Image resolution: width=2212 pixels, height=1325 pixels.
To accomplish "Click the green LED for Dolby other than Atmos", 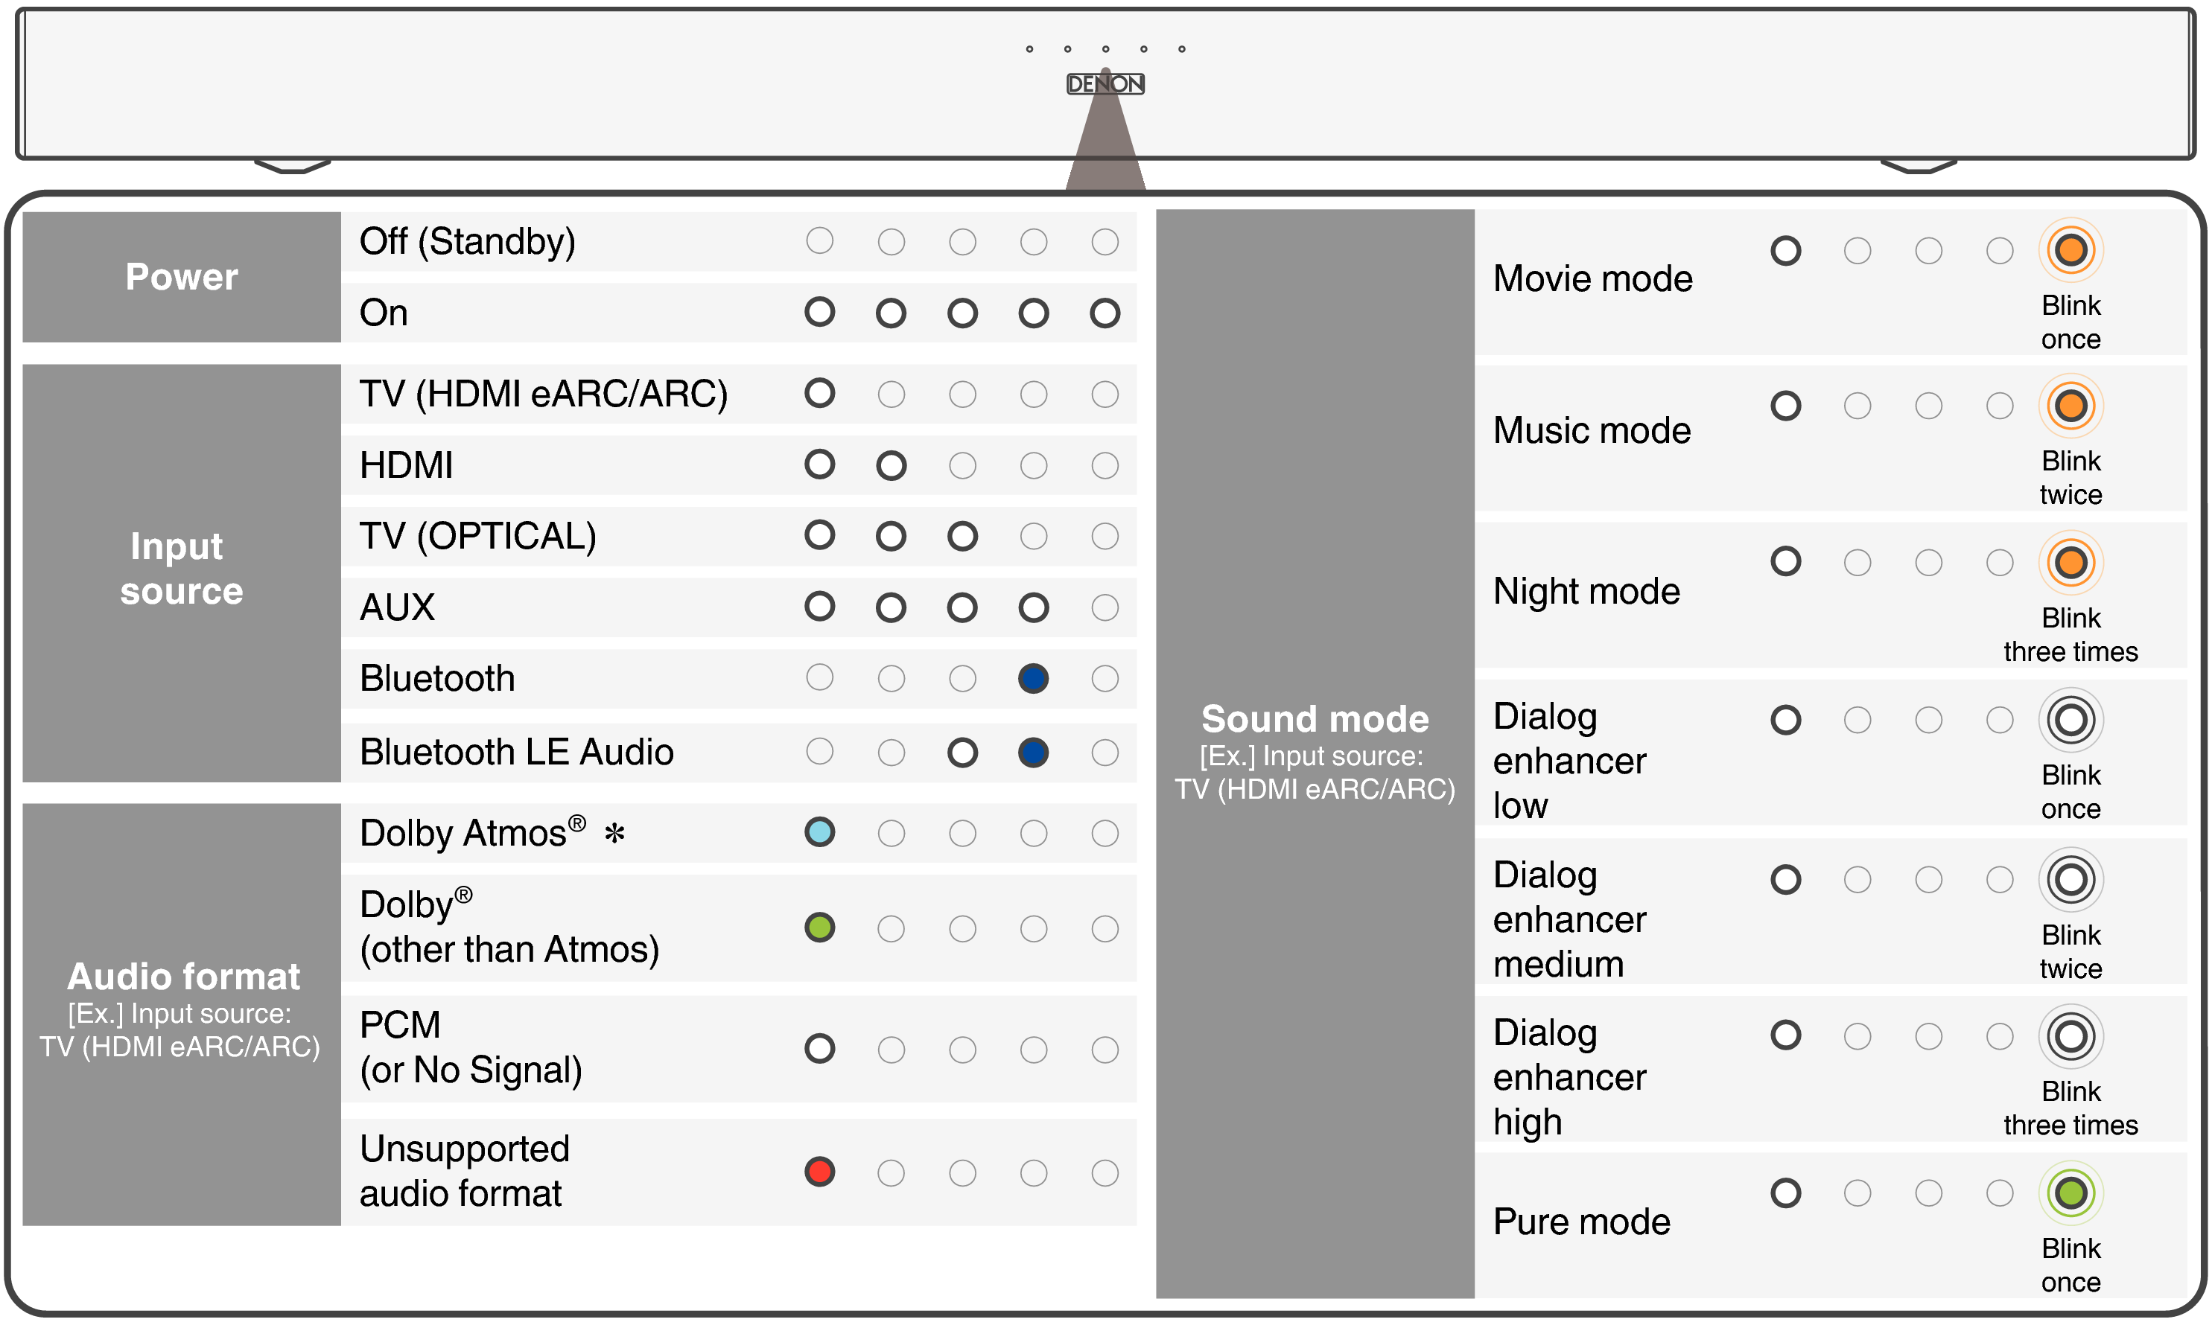I will pos(819,927).
